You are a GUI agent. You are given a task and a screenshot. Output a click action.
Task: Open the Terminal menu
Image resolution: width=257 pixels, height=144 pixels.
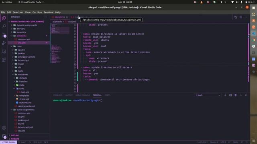click(x=49, y=12)
